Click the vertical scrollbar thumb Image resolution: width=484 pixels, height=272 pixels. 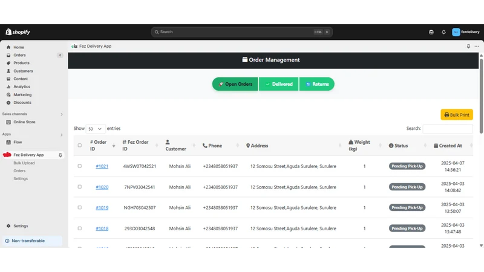click(x=481, y=96)
